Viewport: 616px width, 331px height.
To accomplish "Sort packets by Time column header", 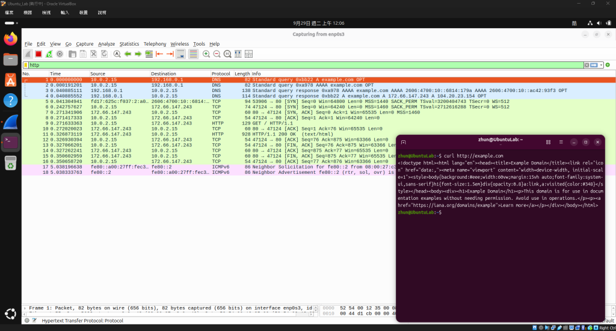I will click(69, 74).
